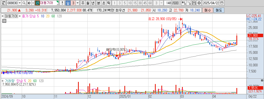Image resolution: width=264 pixels, height=99 pixels.
Task: Choose the 10 interval button
Action: pyautogui.click(x=130, y=3)
